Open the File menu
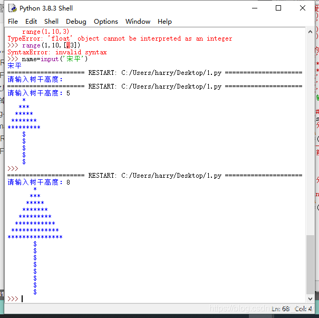Image resolution: width=319 pixels, height=318 pixels. click(13, 22)
